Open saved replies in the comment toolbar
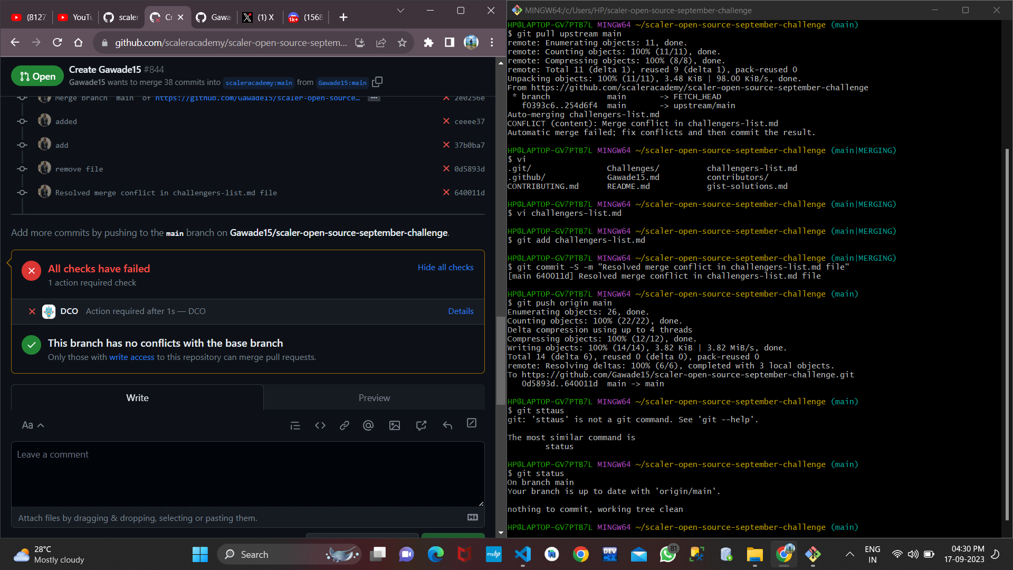The image size is (1013, 570). (447, 425)
